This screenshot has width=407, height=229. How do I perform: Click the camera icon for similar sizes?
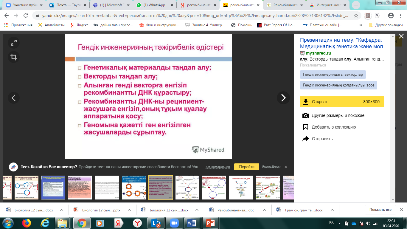coord(305,116)
